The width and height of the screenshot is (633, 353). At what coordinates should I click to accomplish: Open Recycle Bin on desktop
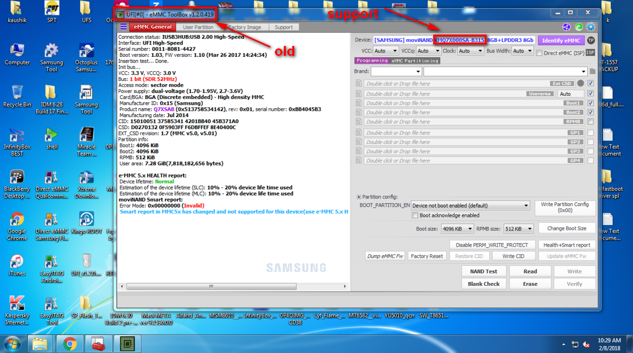pos(17,96)
